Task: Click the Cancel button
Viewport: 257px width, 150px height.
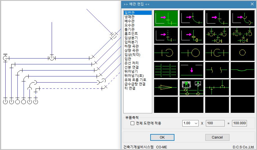Action: [x=217, y=137]
